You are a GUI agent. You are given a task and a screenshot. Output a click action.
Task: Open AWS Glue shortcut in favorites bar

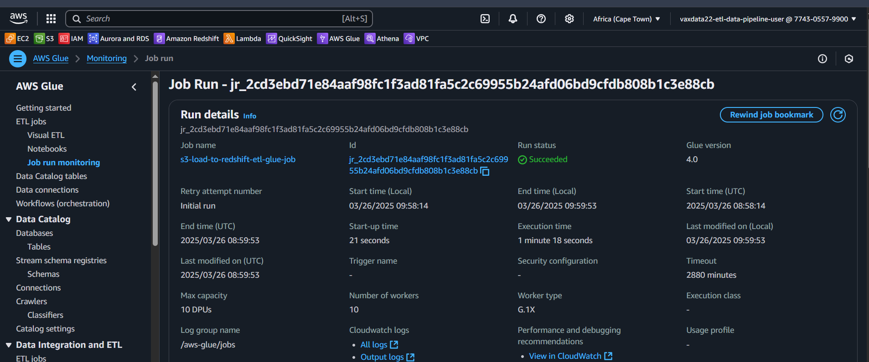coord(339,39)
